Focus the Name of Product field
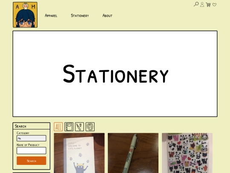The image size is (230, 173). pyautogui.click(x=32, y=150)
